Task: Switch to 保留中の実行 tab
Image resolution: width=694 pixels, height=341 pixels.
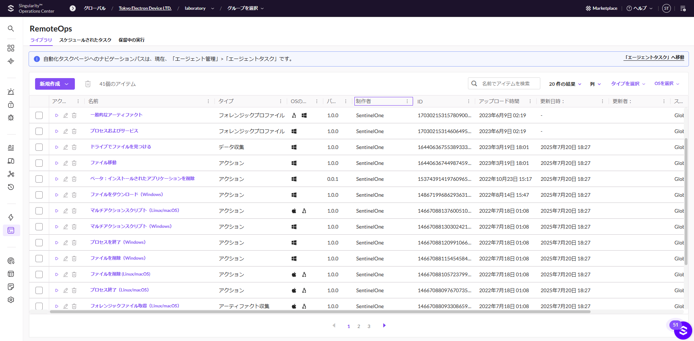Action: point(132,40)
